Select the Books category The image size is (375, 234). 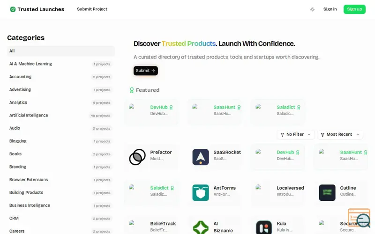click(61, 154)
